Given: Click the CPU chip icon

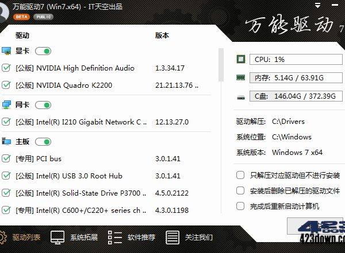Looking at the screenshot, I should 241,59.
